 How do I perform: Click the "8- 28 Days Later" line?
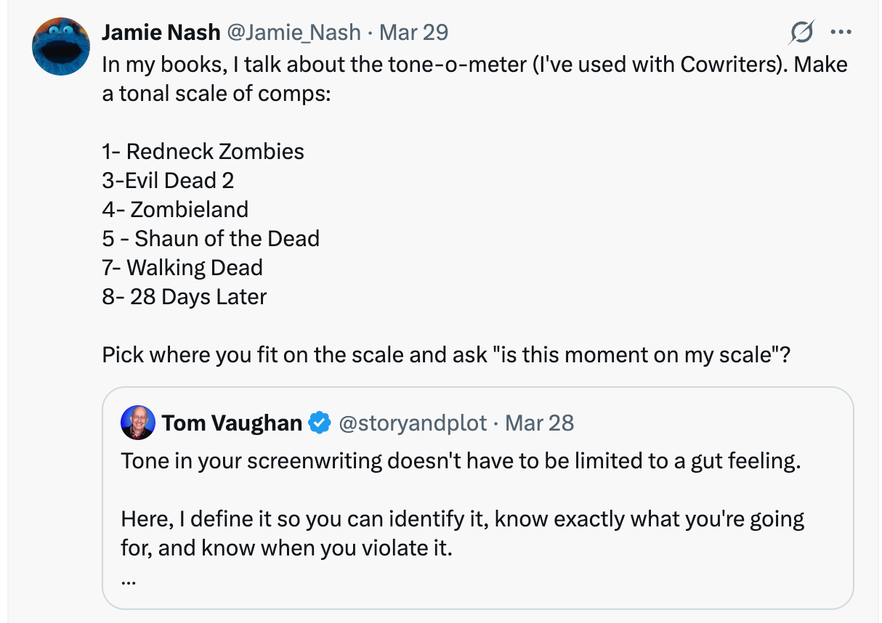(185, 296)
